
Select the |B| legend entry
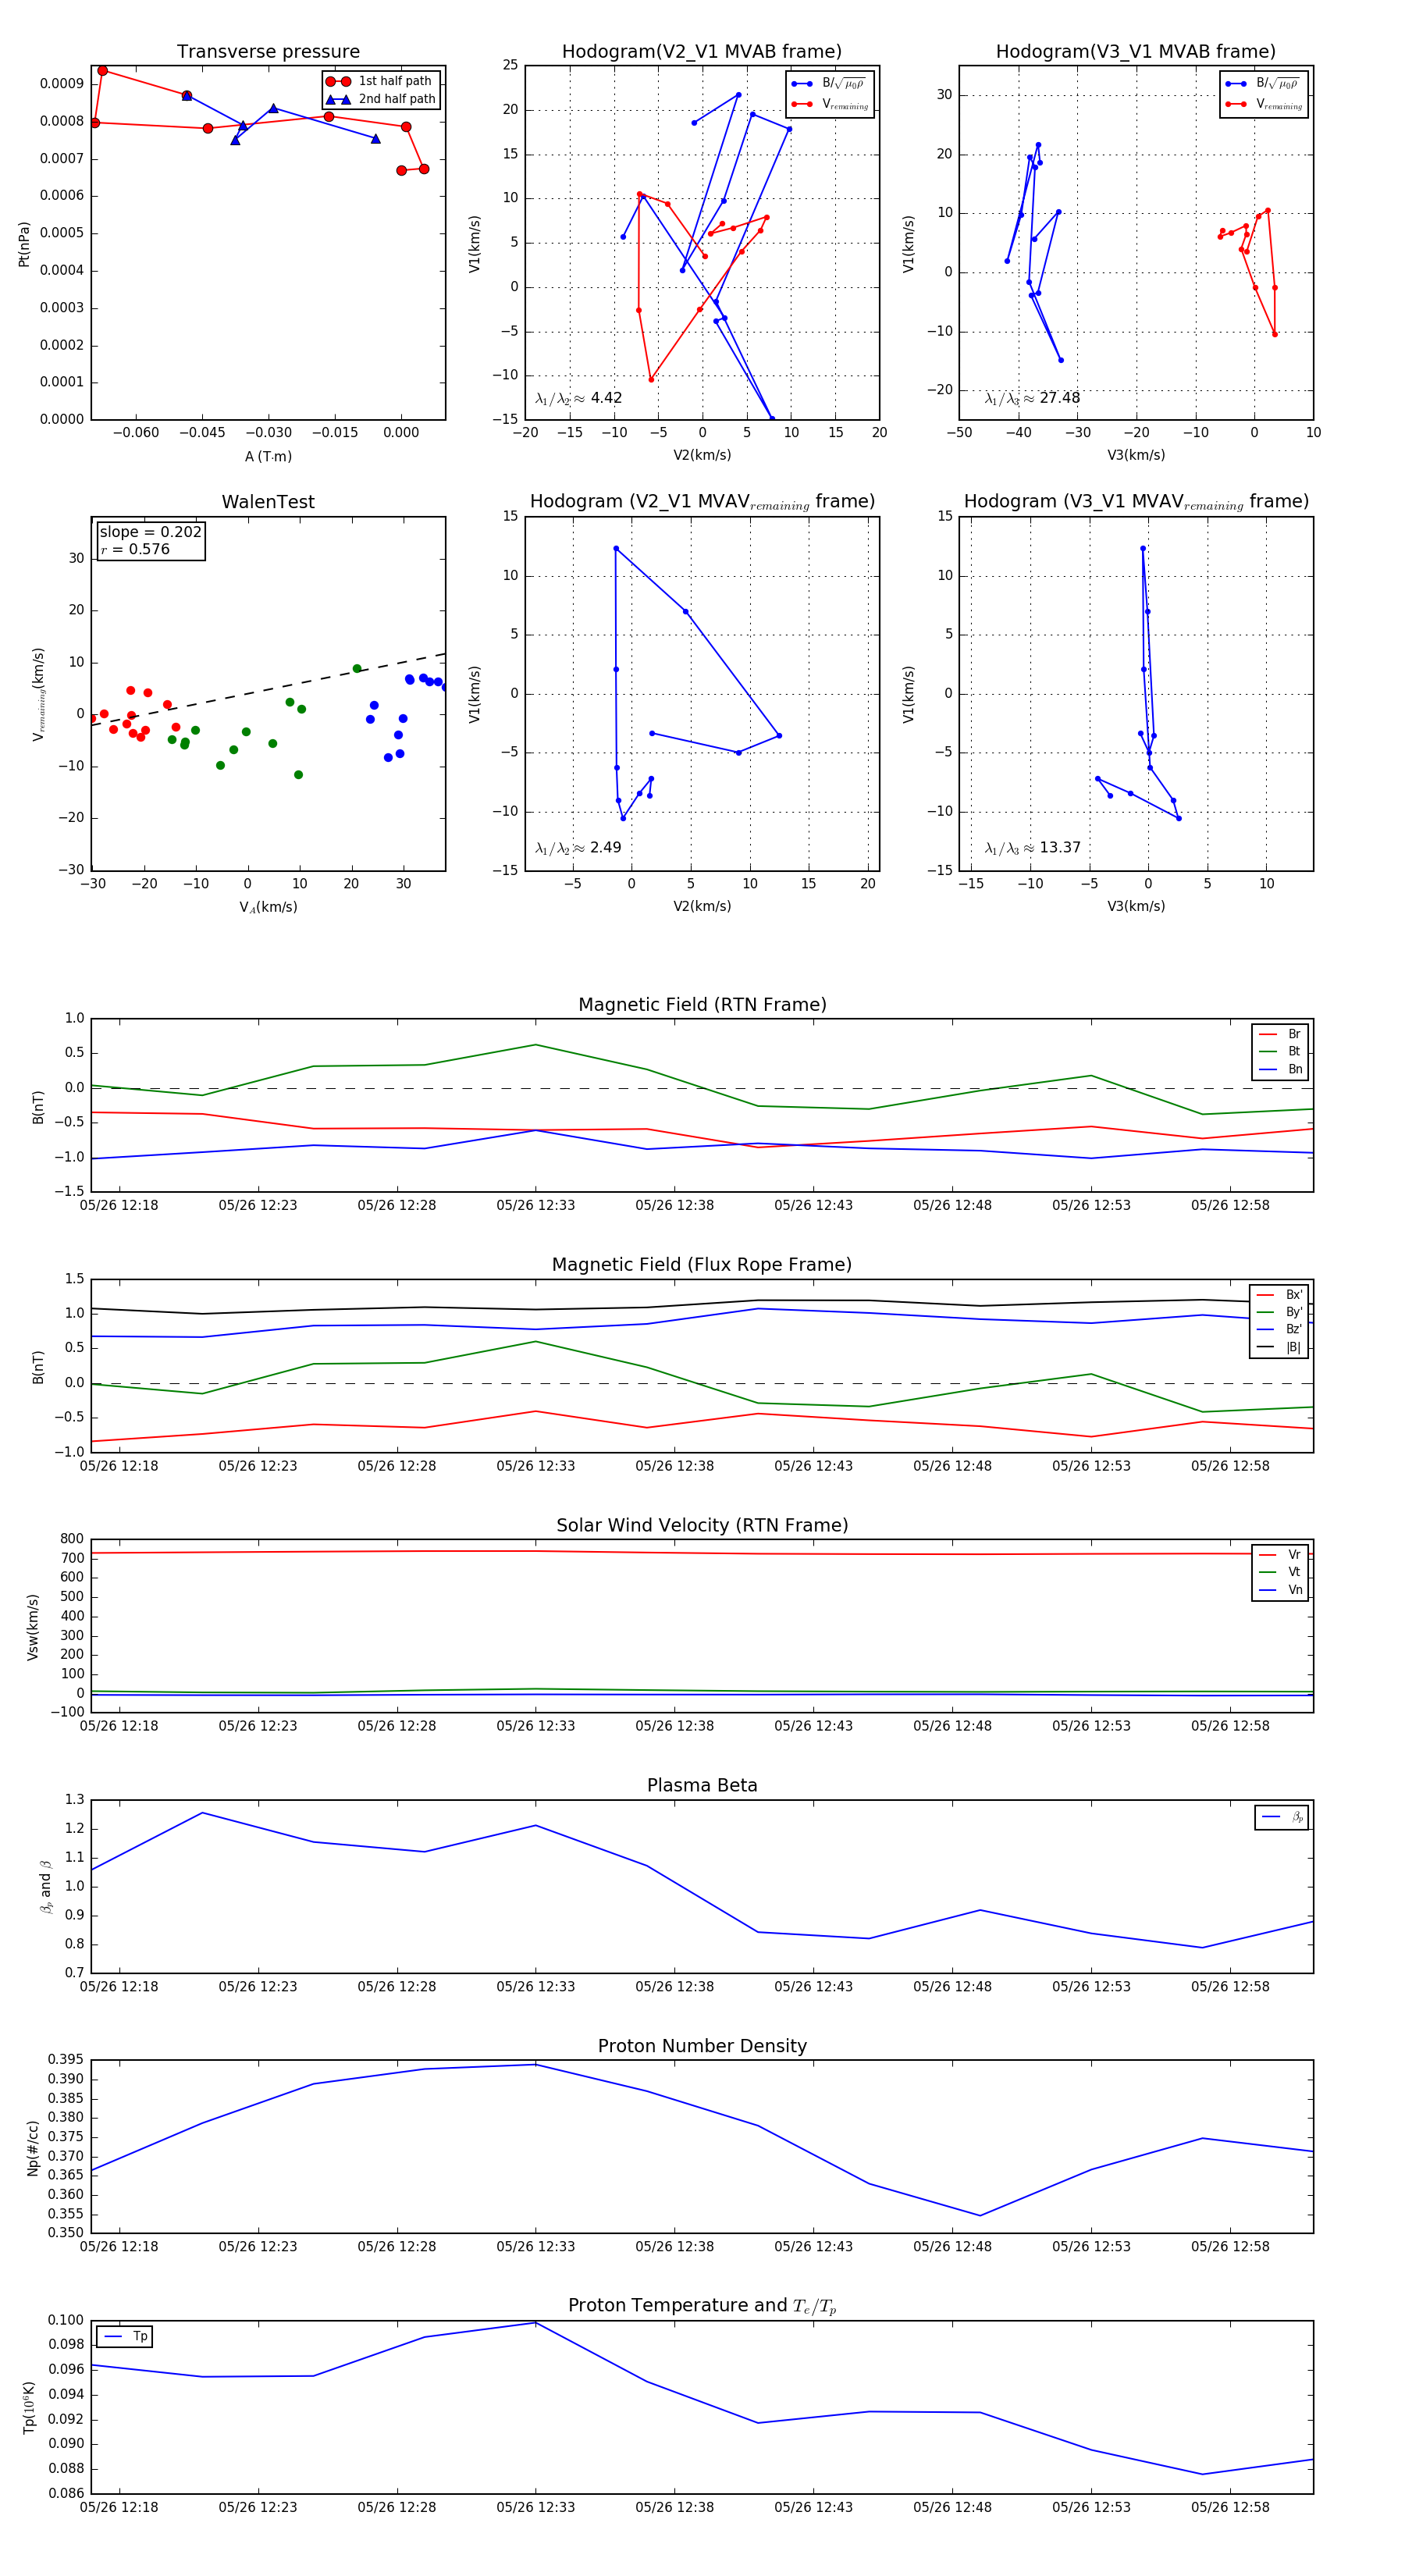tap(1279, 1347)
